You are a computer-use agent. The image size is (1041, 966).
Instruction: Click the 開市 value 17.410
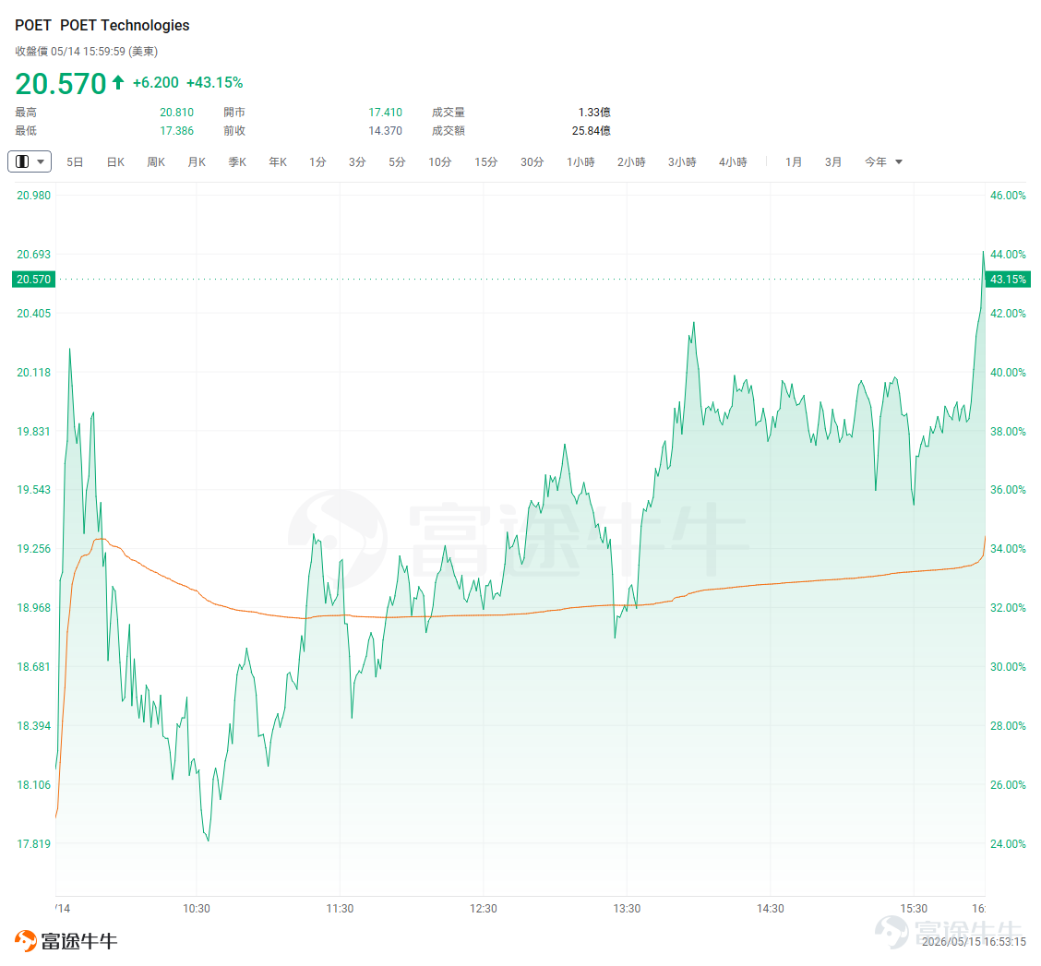pyautogui.click(x=385, y=113)
